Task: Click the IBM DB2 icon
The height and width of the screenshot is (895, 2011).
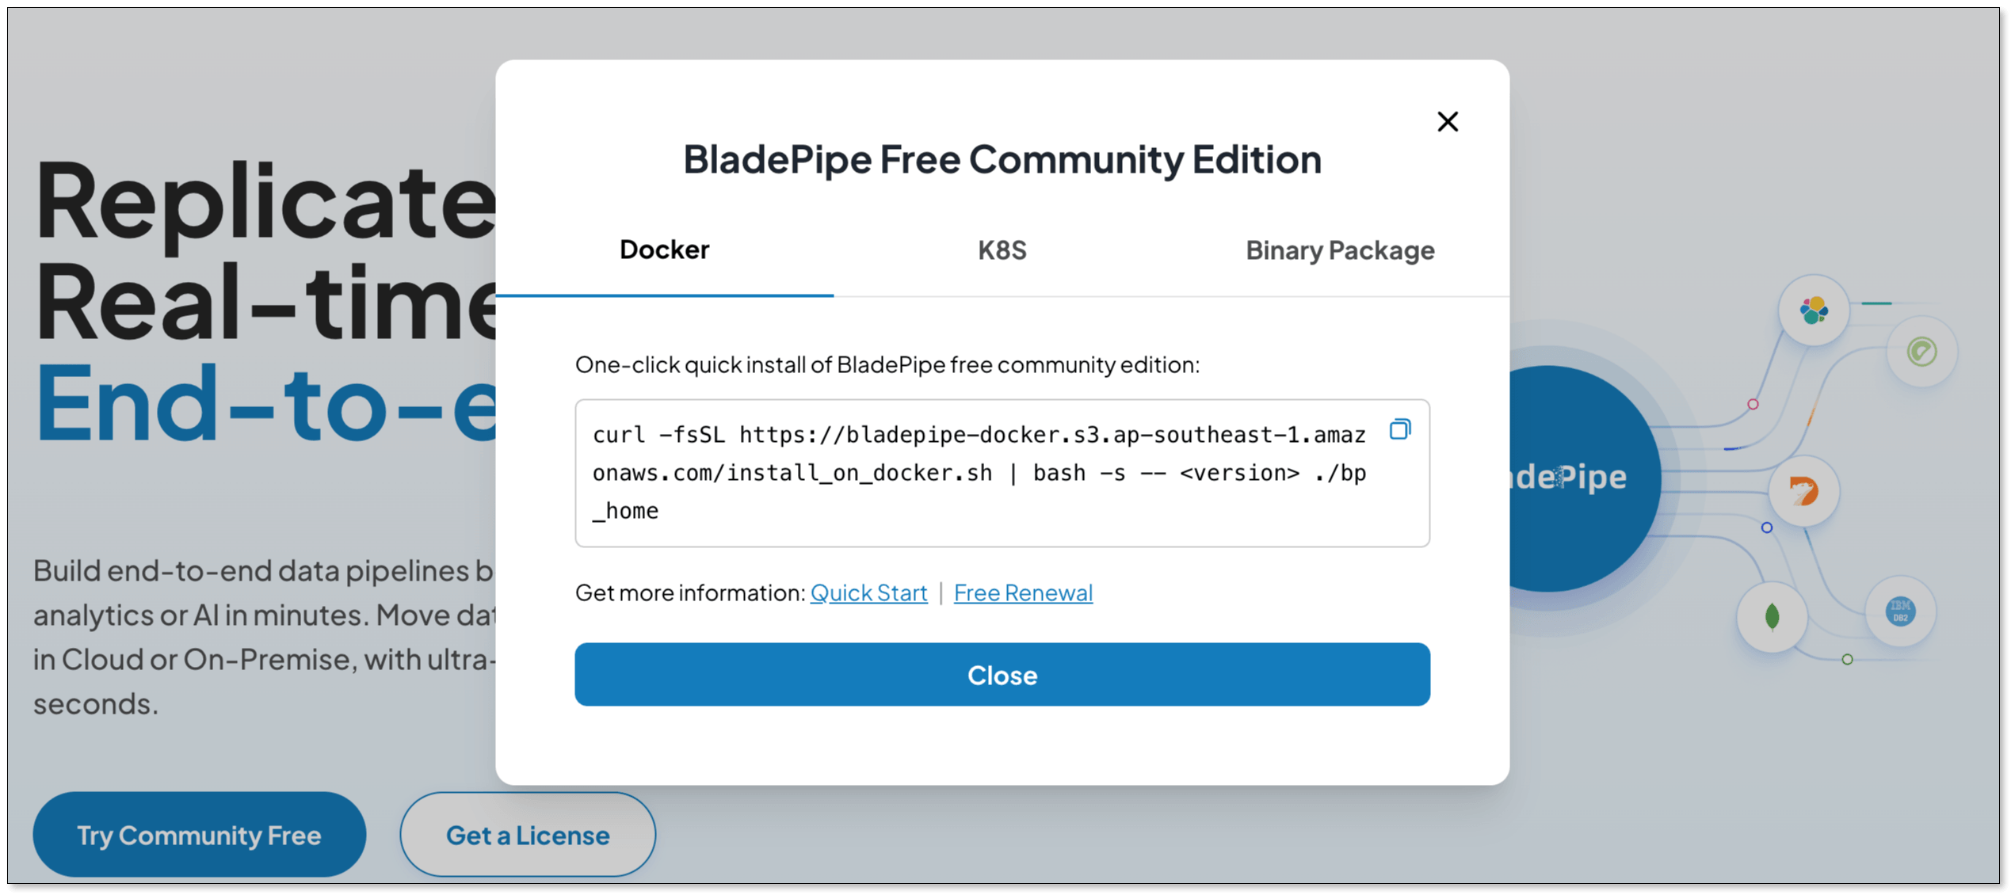Action: click(x=1900, y=611)
